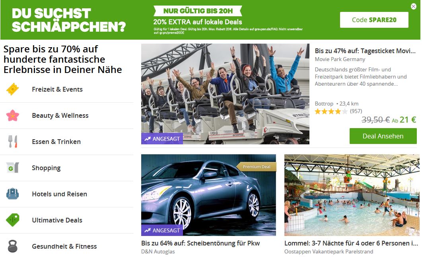Click the Scheibentönung für Pkw deal title

[200, 244]
